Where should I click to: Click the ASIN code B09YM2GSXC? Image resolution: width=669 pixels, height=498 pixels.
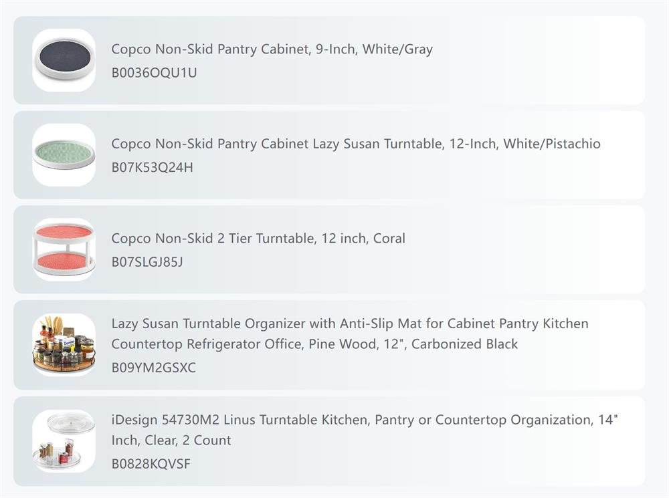(x=154, y=368)
